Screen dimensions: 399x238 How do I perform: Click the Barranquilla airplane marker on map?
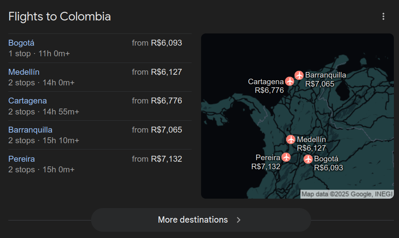(299, 75)
